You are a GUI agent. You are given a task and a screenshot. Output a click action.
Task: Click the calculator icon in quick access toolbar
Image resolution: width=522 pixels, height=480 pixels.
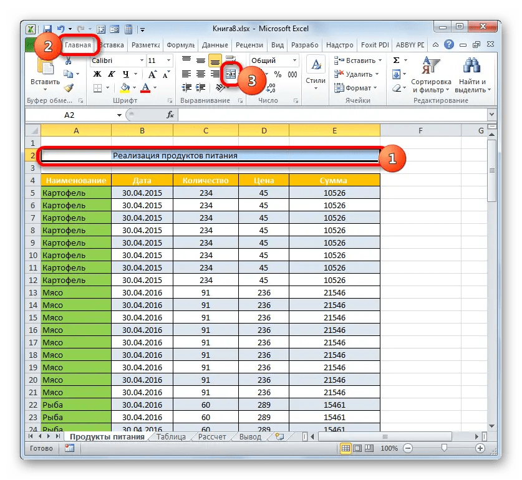tap(128, 29)
